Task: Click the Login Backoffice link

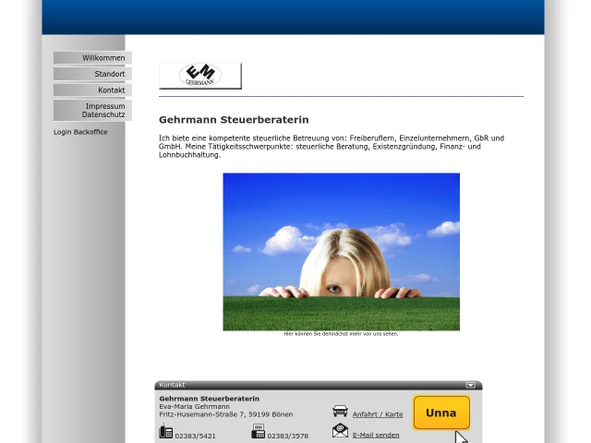Action: [x=80, y=132]
